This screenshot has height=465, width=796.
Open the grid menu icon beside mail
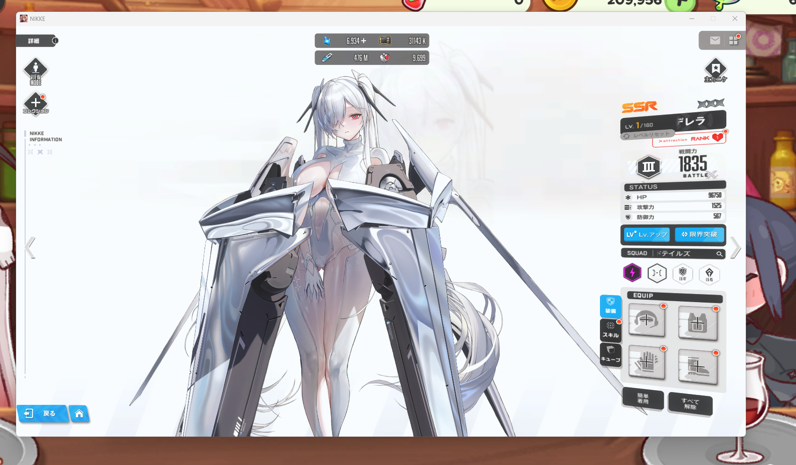[x=733, y=41]
